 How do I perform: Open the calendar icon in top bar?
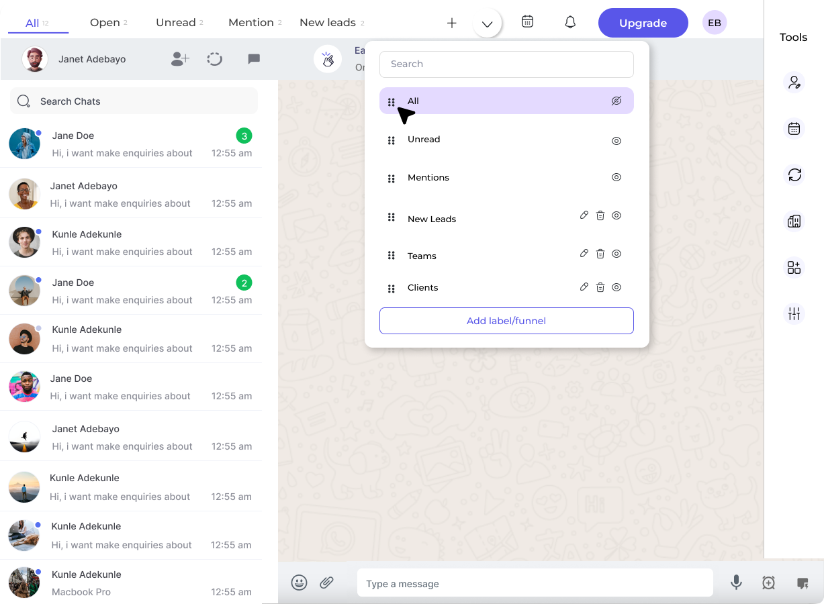528,21
